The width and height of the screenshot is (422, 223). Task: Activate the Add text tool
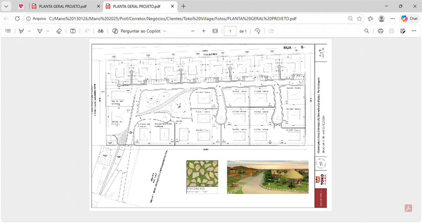pyautogui.click(x=73, y=31)
